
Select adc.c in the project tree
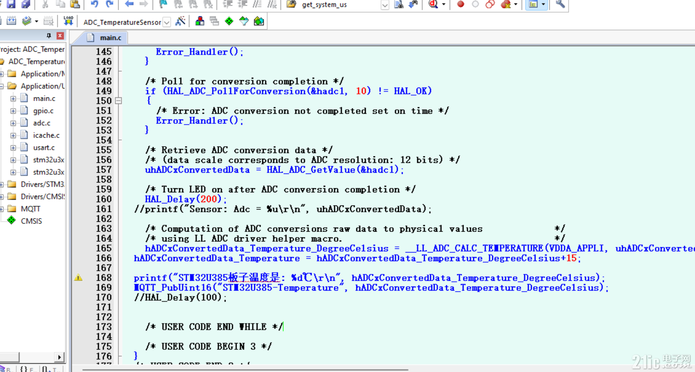point(41,123)
